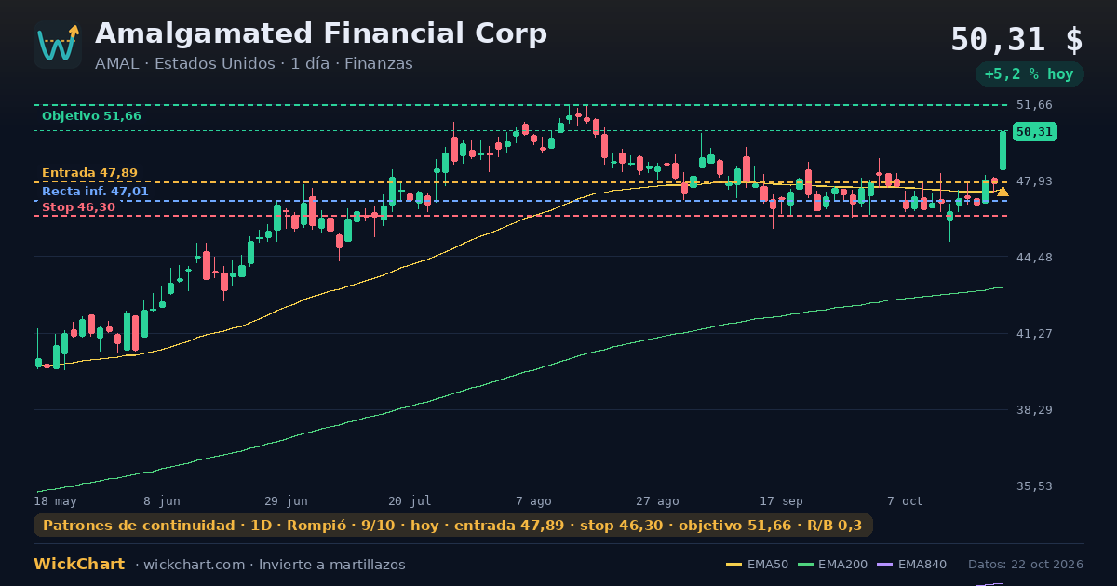Click the EMA840 legend color line

click(x=884, y=565)
